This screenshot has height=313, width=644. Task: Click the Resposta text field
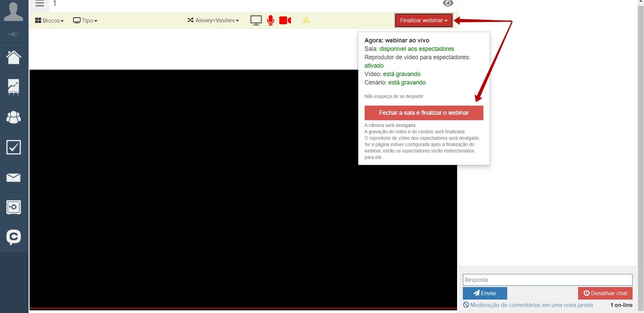point(547,280)
